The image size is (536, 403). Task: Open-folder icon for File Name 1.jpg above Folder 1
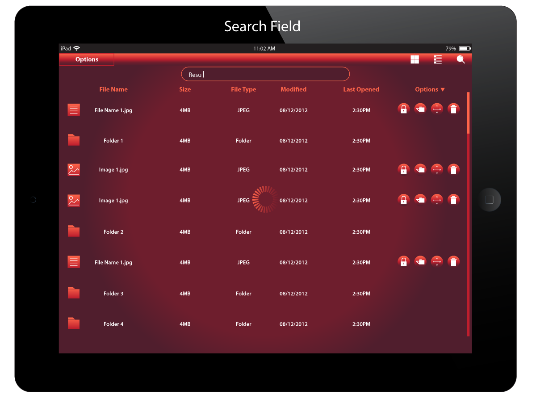pos(420,109)
